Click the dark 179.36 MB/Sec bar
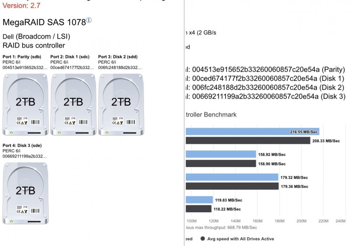The image size is (352, 246). click(x=232, y=186)
